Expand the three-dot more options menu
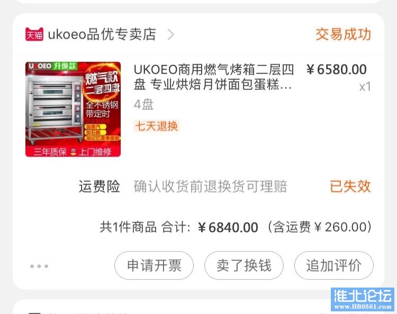The image size is (397, 314). [x=39, y=266]
